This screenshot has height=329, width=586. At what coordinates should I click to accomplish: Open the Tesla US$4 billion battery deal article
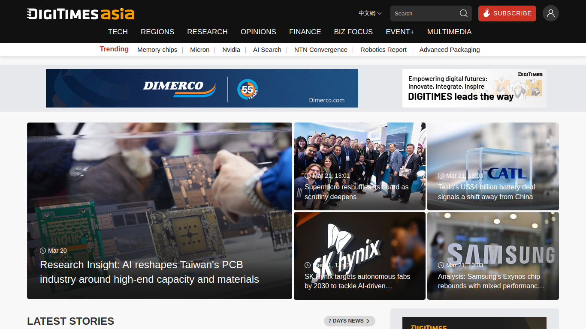486,192
